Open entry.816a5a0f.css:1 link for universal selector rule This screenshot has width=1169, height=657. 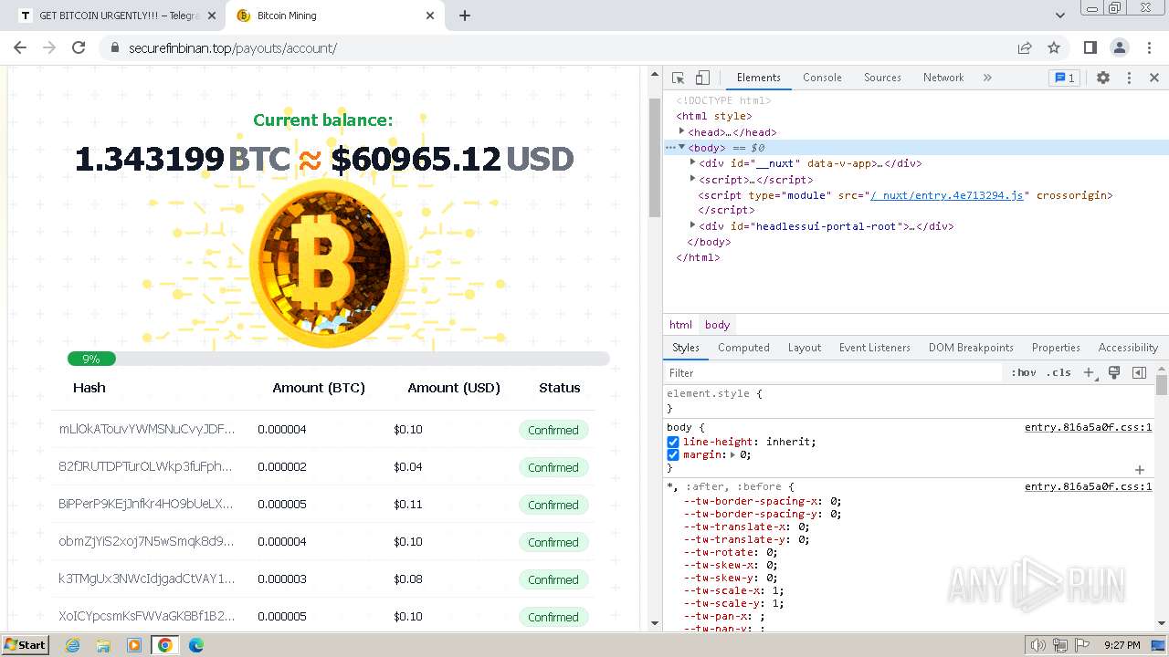point(1088,486)
